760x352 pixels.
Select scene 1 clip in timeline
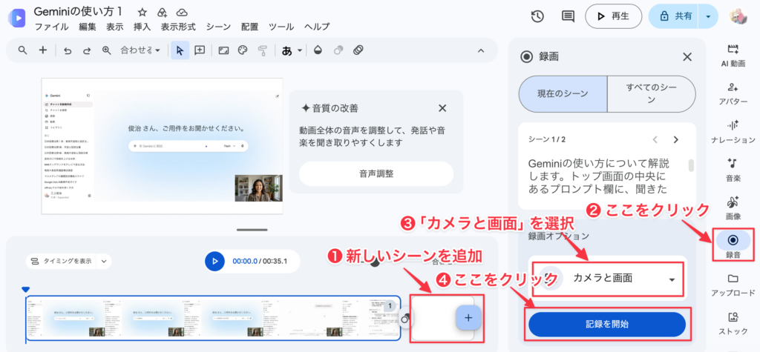pos(213,318)
